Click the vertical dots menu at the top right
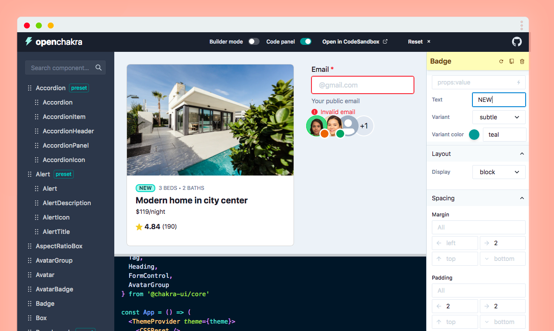Screen dimensions: 554x331 click(522, 25)
